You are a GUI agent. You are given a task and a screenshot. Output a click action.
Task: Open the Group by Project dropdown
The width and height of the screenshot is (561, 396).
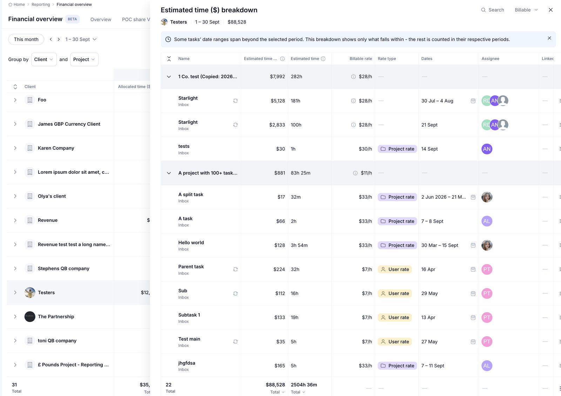coord(84,60)
